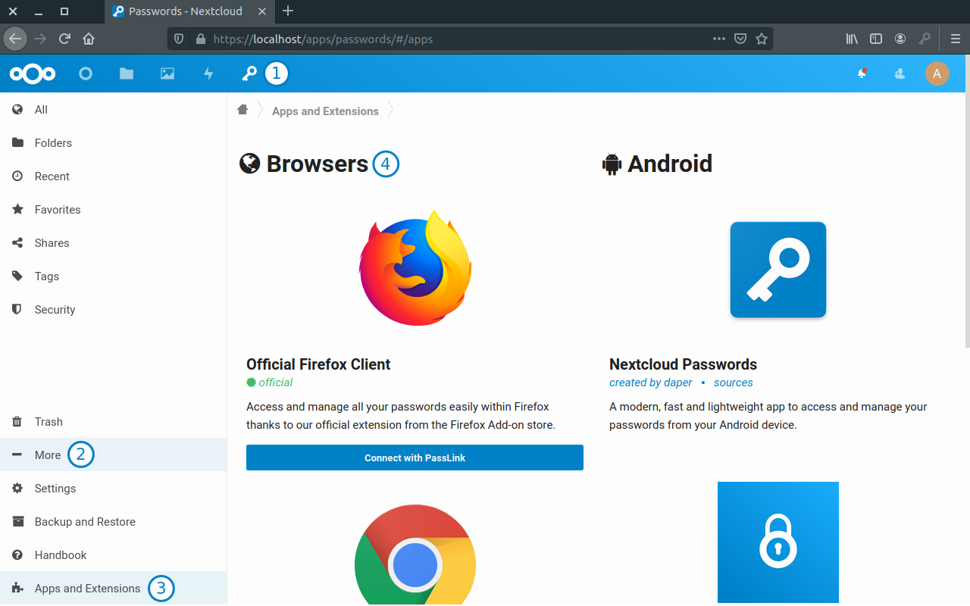Collapse the More section
This screenshot has width=970, height=606.
pos(114,455)
